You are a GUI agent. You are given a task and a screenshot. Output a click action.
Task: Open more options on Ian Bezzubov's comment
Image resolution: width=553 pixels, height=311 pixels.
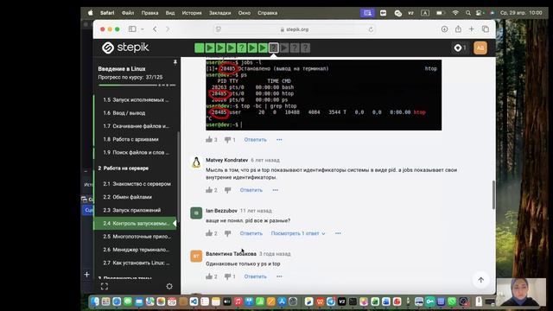[338, 233]
